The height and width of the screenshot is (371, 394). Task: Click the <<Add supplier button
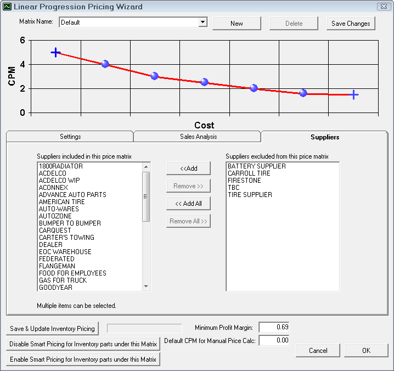(188, 168)
